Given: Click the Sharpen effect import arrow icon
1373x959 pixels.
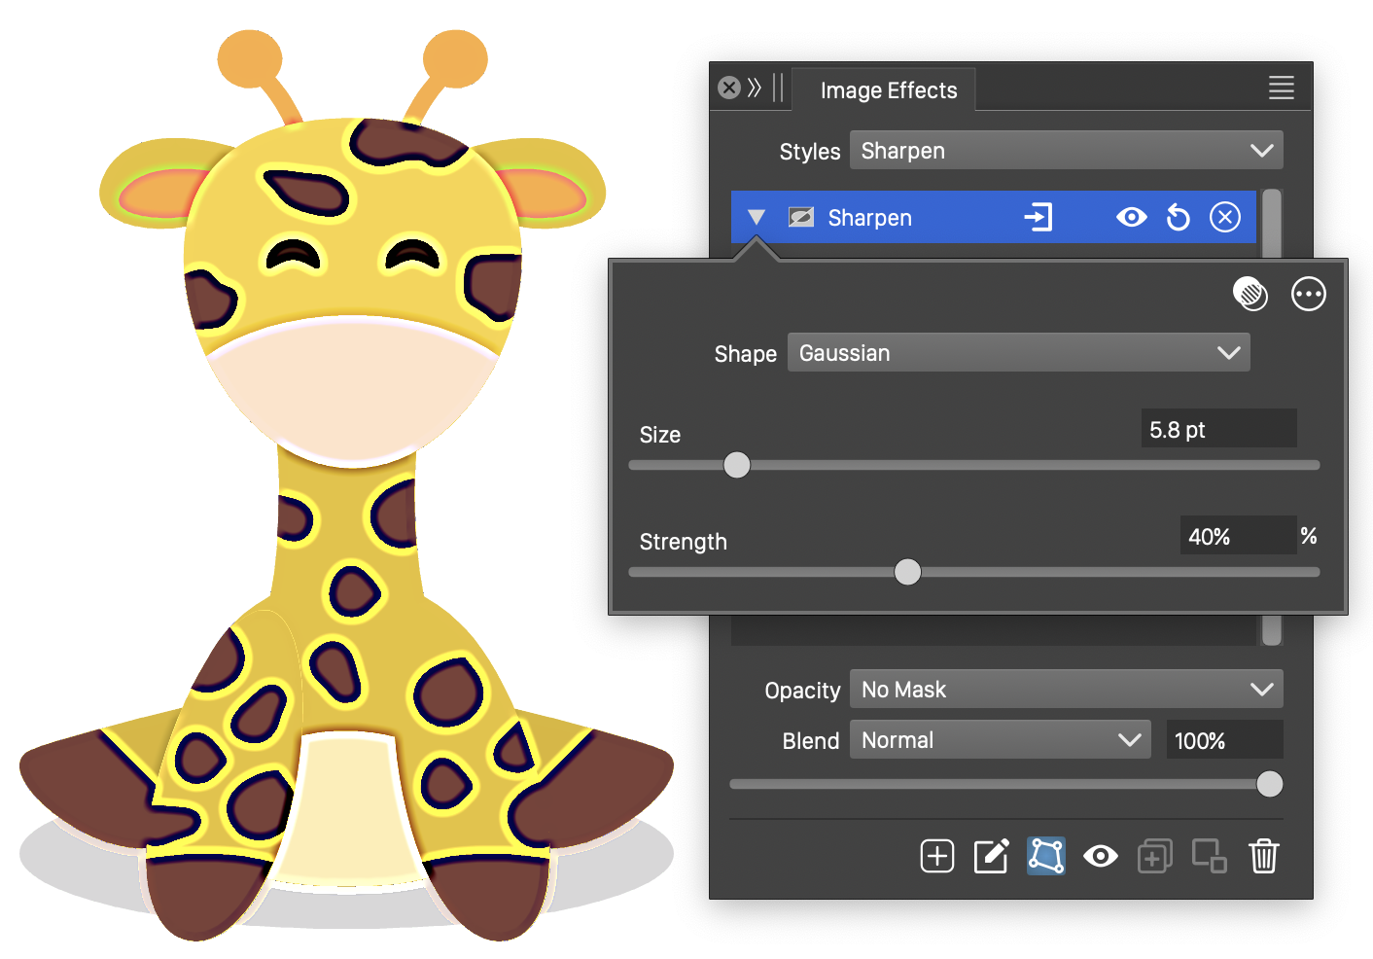Looking at the screenshot, I should [1039, 217].
